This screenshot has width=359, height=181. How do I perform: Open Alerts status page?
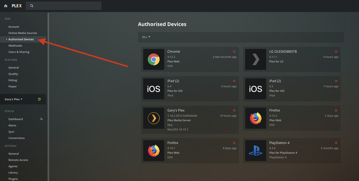[12, 125]
